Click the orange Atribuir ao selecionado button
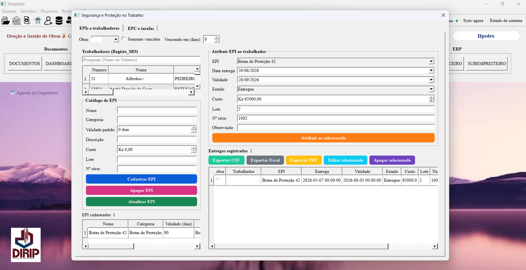 [x=323, y=138]
